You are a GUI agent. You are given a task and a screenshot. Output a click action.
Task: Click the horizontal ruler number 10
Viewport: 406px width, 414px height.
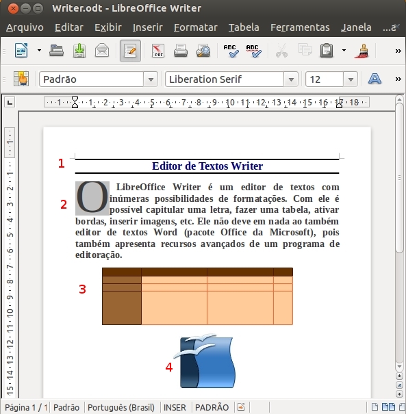pyautogui.click(x=229, y=102)
